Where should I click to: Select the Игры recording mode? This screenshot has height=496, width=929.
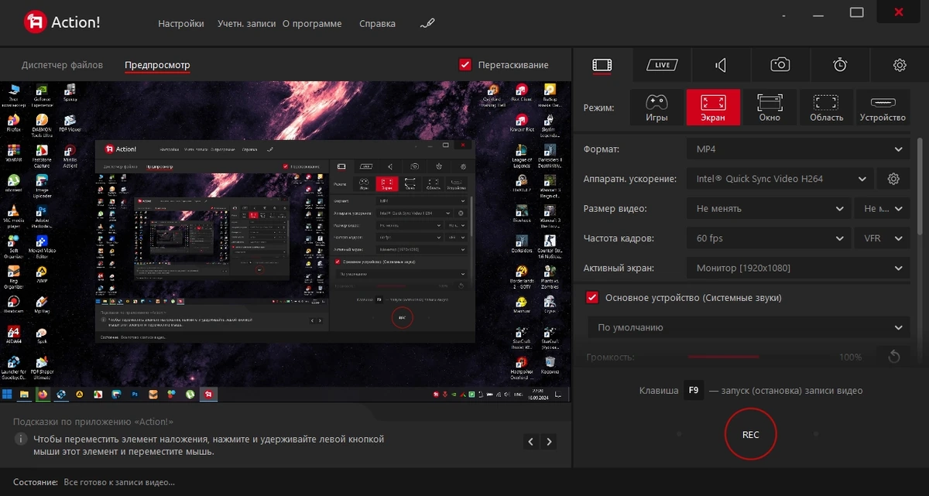coord(656,108)
